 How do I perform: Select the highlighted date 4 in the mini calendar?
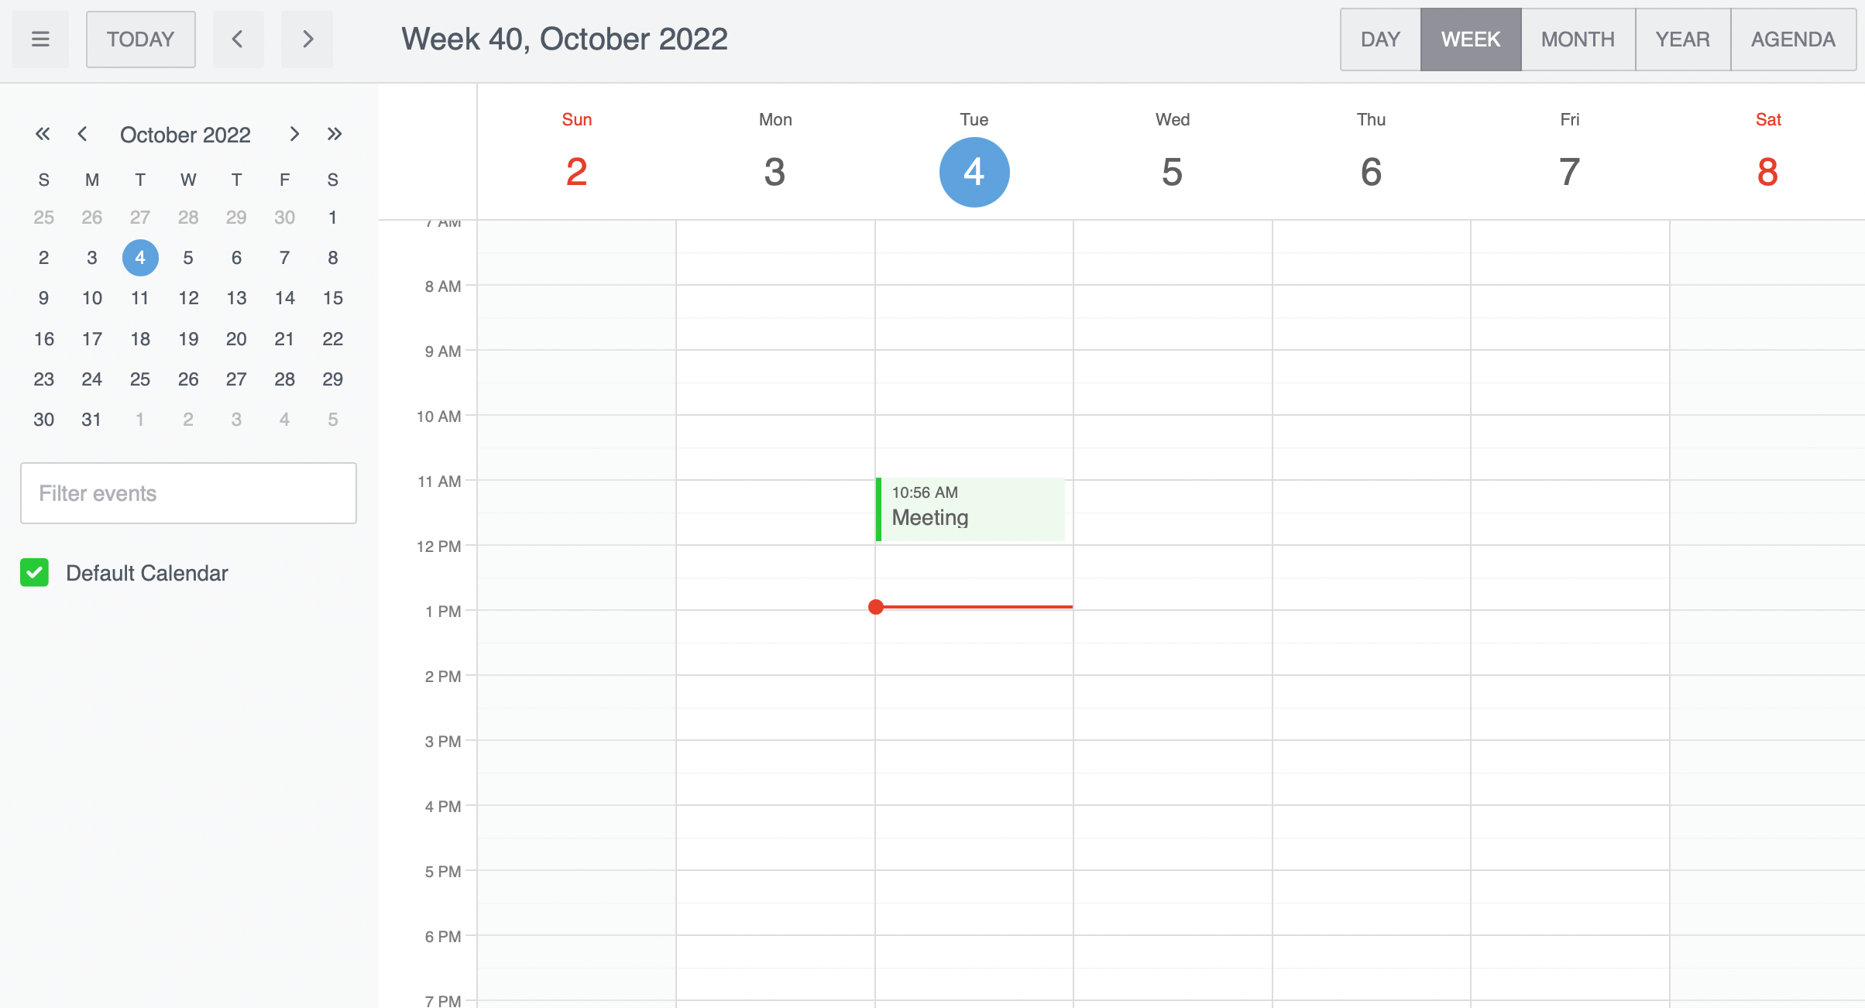coord(140,257)
